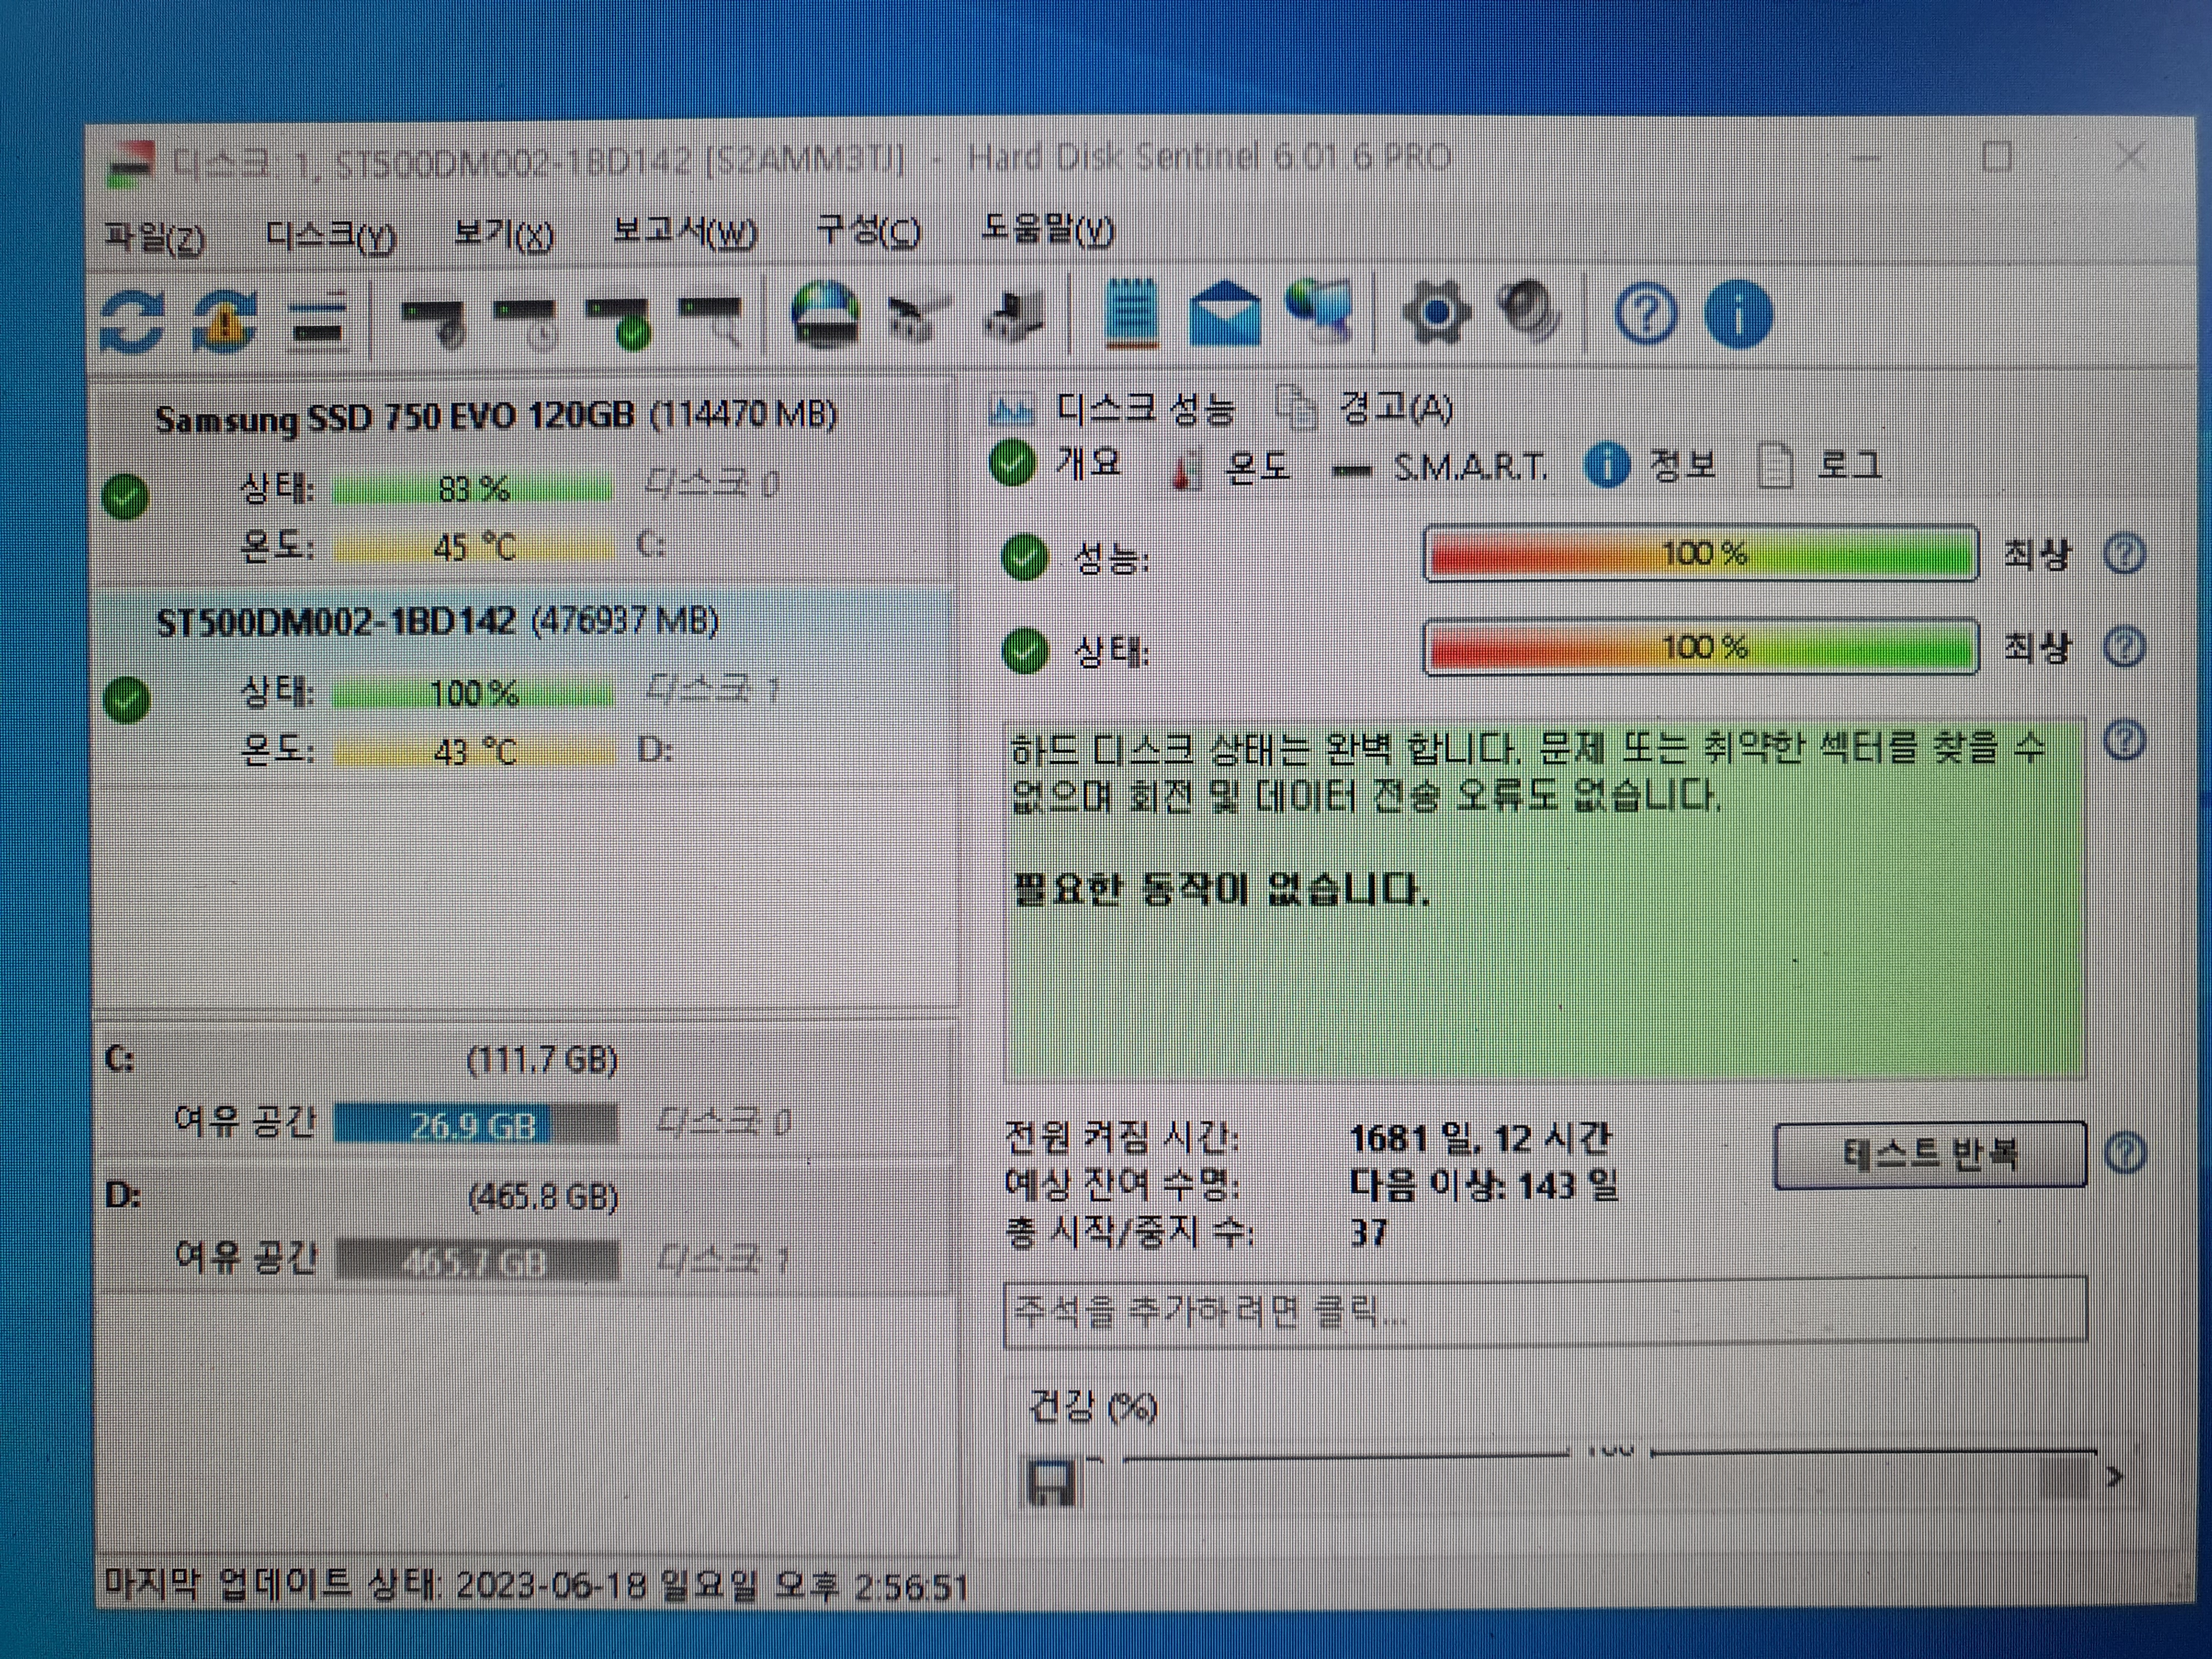Click the refresh icon with yellow warning triangle

coord(225,320)
